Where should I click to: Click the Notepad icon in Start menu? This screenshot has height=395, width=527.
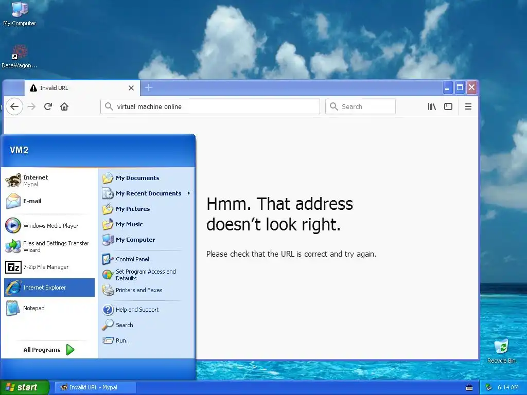(13, 308)
